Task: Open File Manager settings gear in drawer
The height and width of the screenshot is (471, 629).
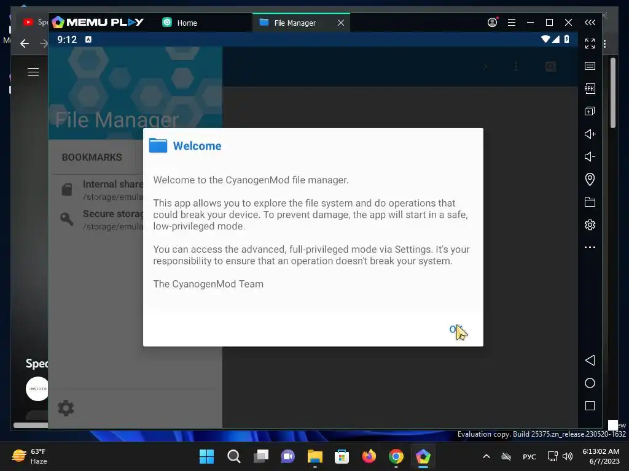Action: pyautogui.click(x=66, y=408)
